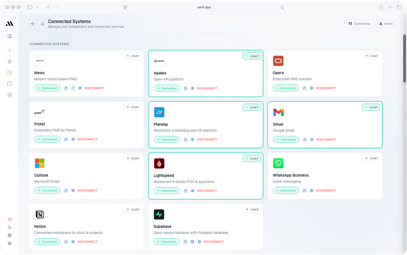Show Safari tab overview
The image size is (407, 255).
pos(399,7)
